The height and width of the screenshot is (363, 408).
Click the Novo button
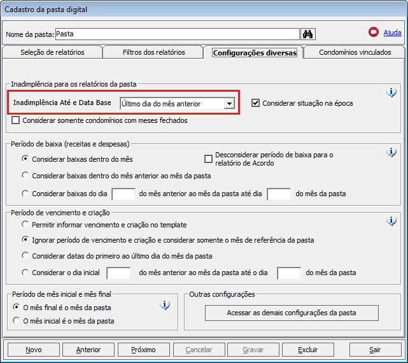click(34, 350)
